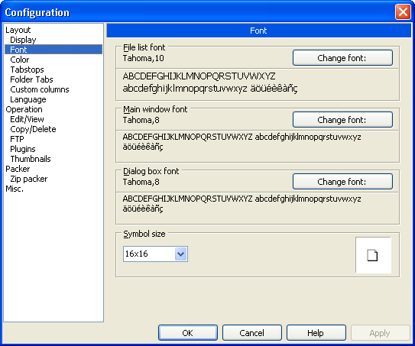The width and height of the screenshot is (415, 346).
Task: Open Help for this dialog
Action: click(316, 333)
